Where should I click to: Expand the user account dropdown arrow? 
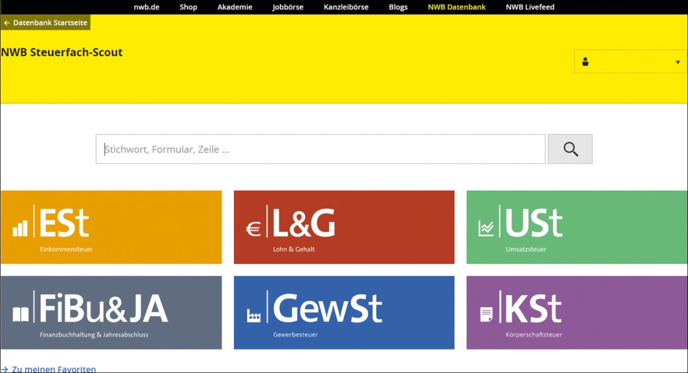[678, 62]
